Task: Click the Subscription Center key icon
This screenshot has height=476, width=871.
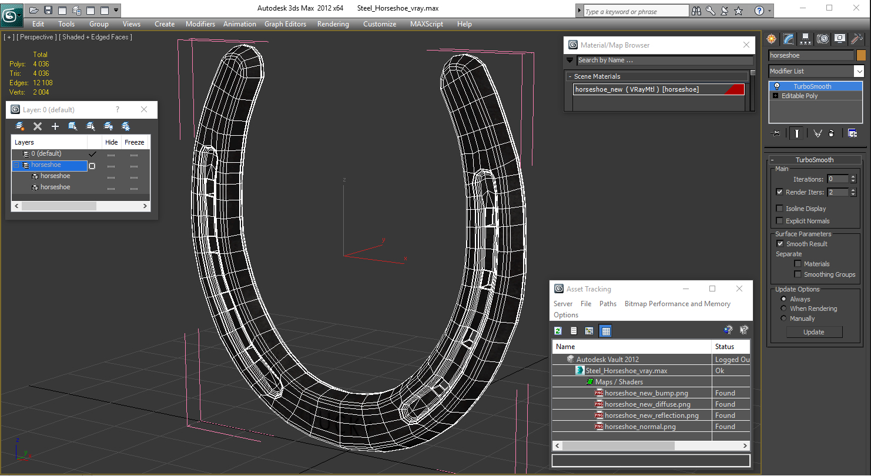Action: click(x=711, y=11)
